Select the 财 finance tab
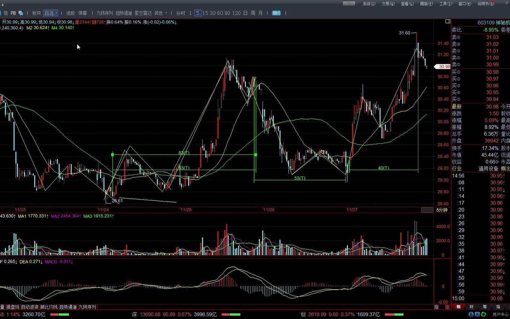Image resolution: width=510 pixels, height=319 pixels. coord(472,307)
